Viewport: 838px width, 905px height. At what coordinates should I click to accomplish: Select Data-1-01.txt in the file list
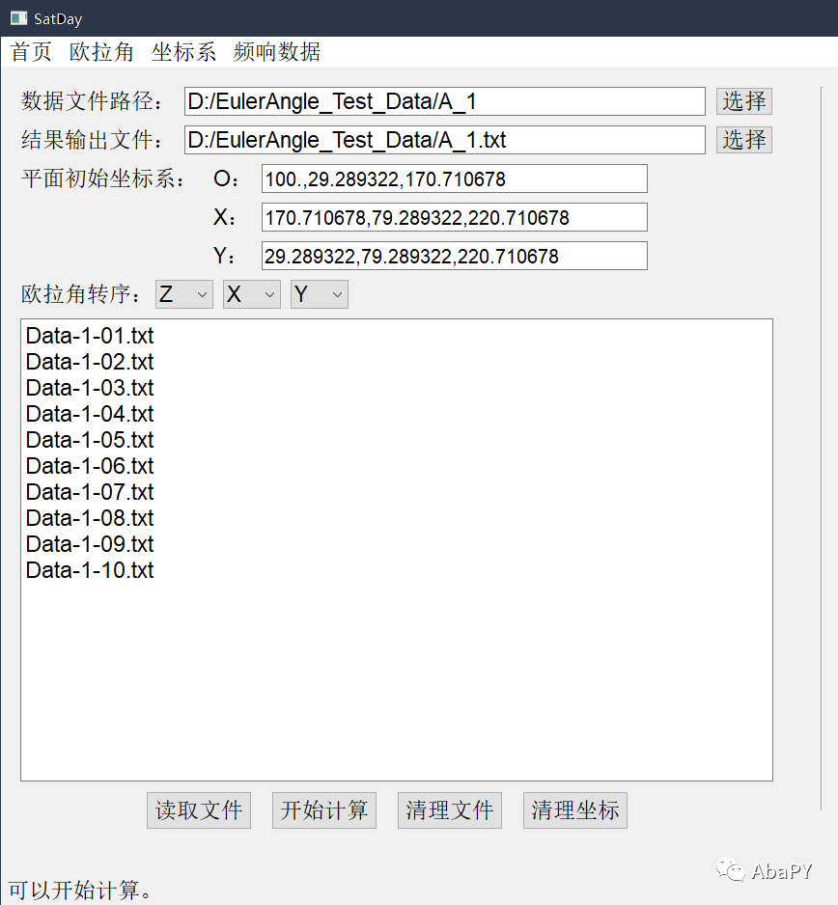pos(89,335)
